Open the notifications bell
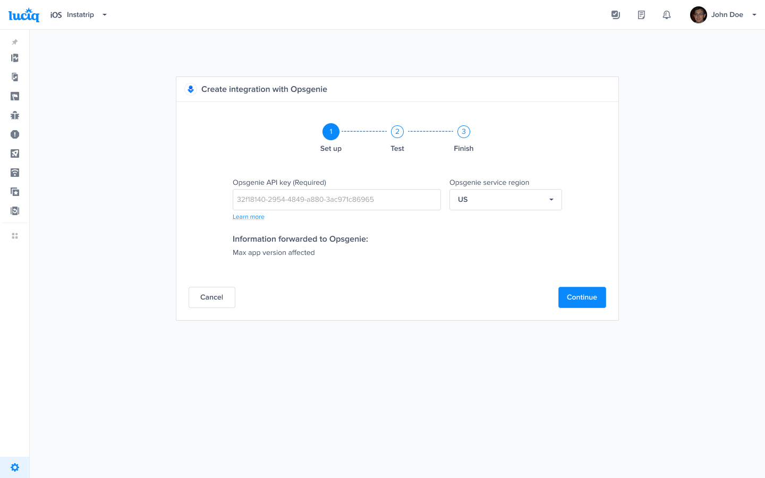 (x=667, y=15)
